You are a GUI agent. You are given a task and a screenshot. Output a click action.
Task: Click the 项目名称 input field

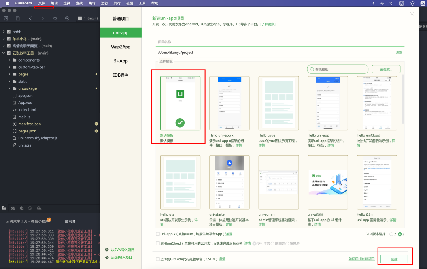(280, 42)
